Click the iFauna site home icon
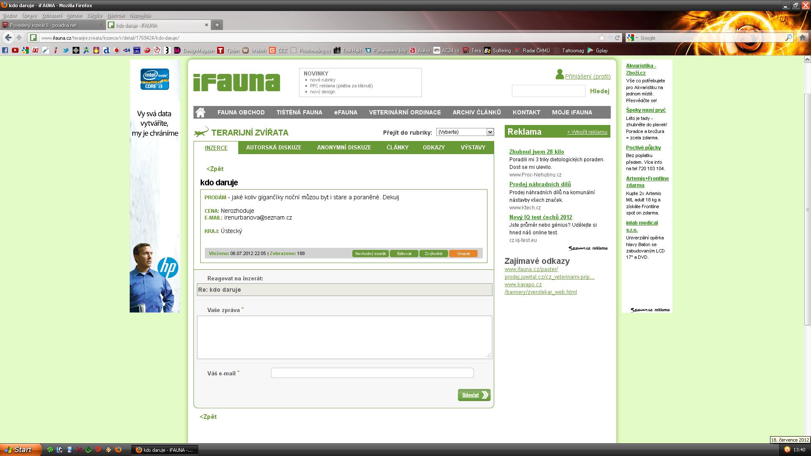811x456 pixels. 201,112
